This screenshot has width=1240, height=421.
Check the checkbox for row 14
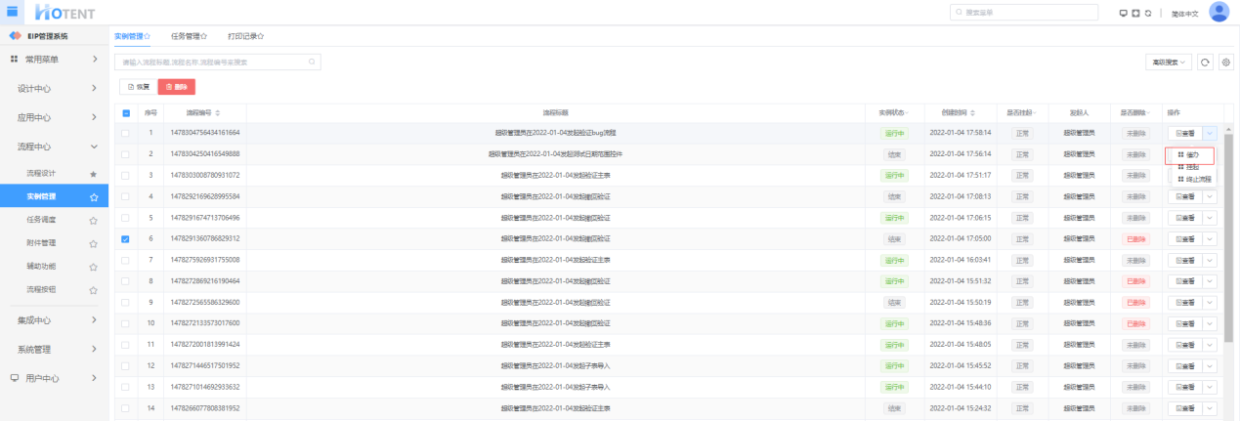125,408
